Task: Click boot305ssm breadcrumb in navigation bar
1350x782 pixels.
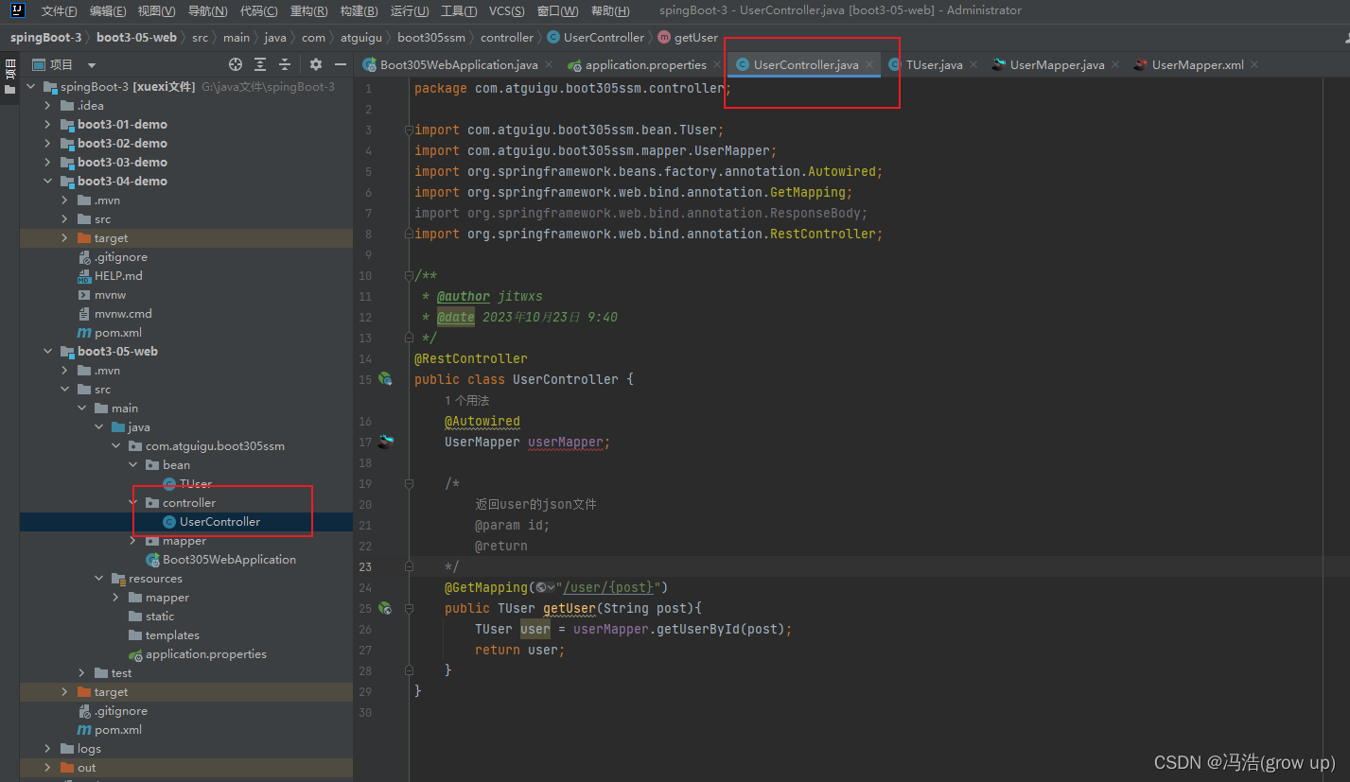Action: 431,38
